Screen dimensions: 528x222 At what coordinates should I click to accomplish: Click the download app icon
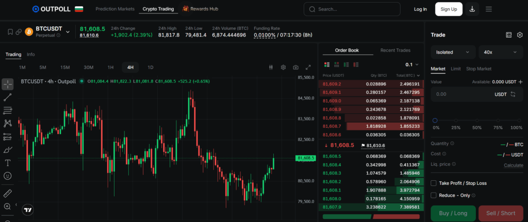coord(472,9)
